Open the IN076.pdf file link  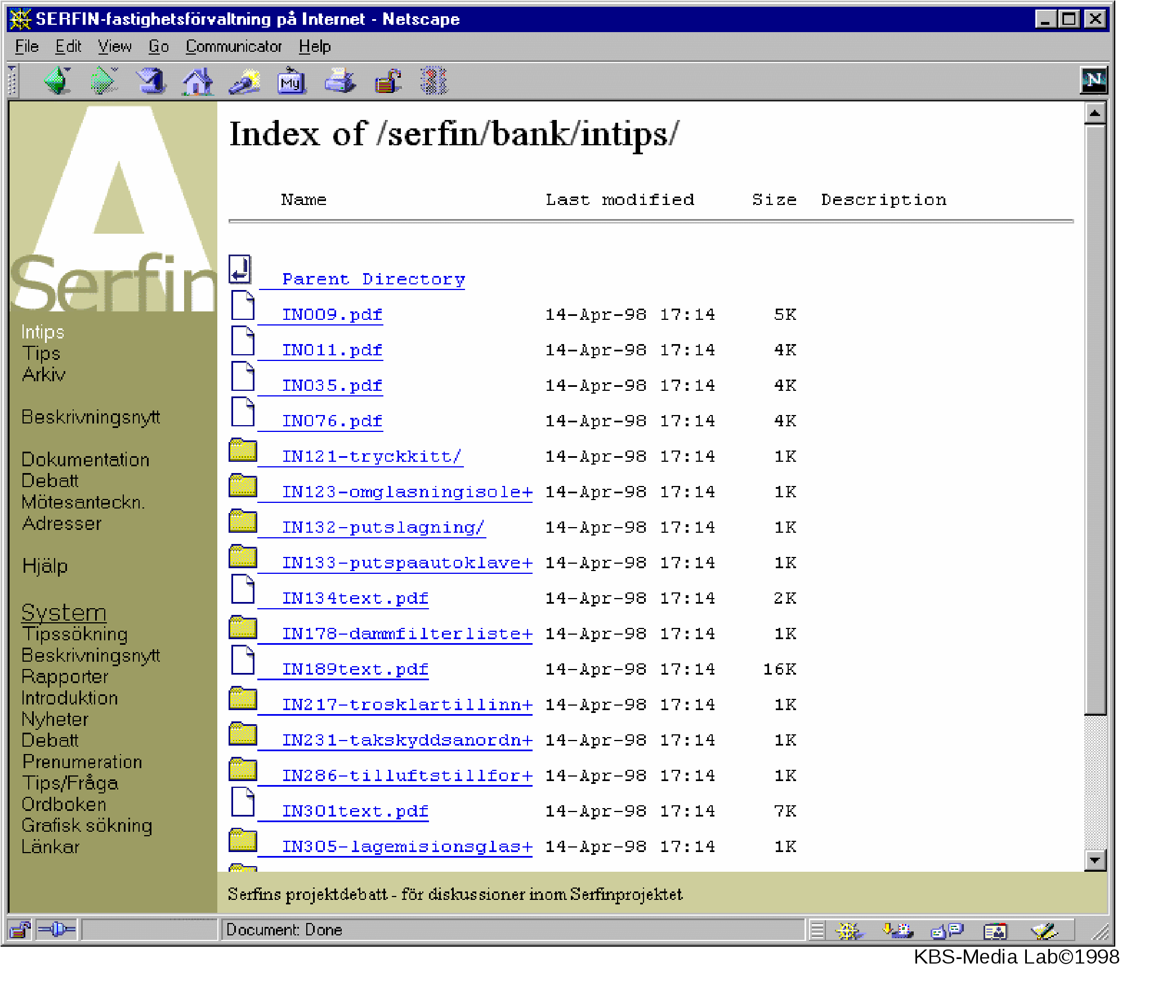[332, 421]
